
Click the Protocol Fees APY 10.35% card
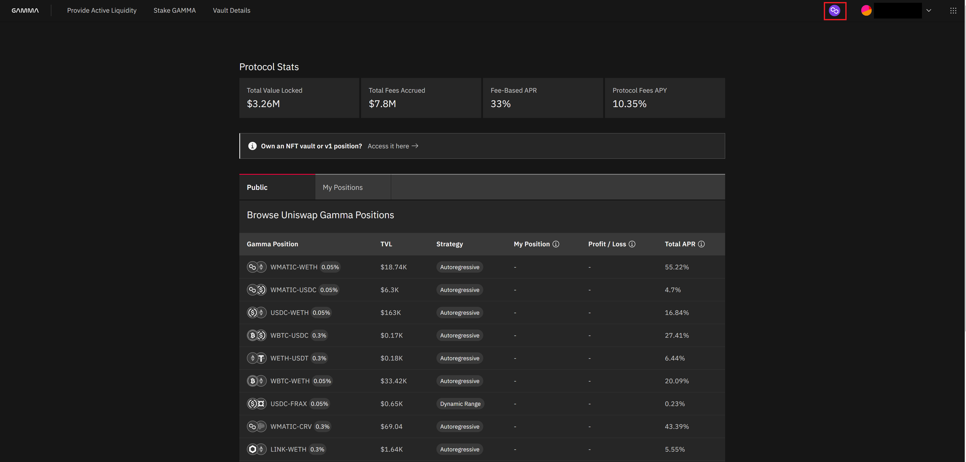664,98
